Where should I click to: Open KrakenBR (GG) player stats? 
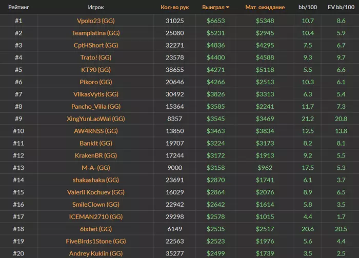96,155
